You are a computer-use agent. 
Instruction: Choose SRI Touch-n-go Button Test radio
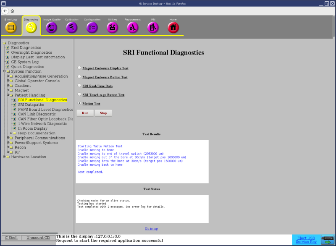click(79, 94)
